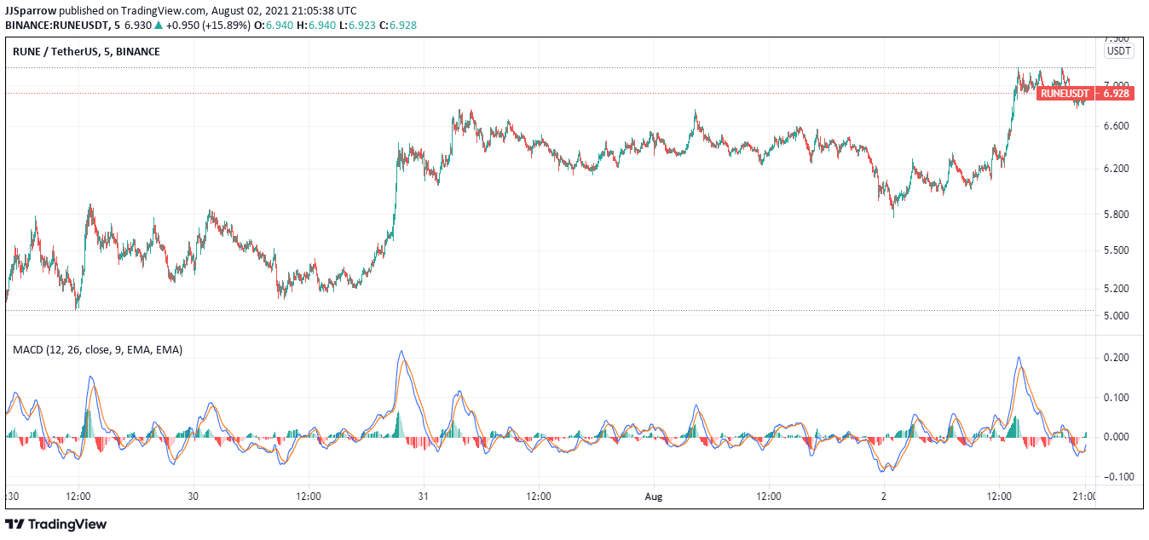Click the '21:00' time label on time axis
Screen dimensions: 1149x540
(x=1084, y=496)
